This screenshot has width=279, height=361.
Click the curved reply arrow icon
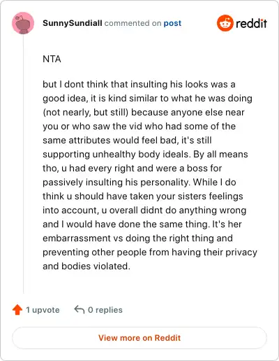[80, 310]
